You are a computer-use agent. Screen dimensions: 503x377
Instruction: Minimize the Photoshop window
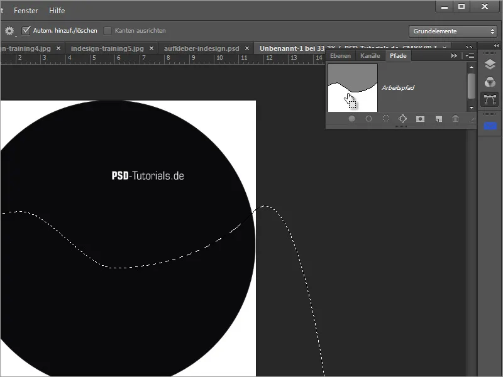click(445, 7)
